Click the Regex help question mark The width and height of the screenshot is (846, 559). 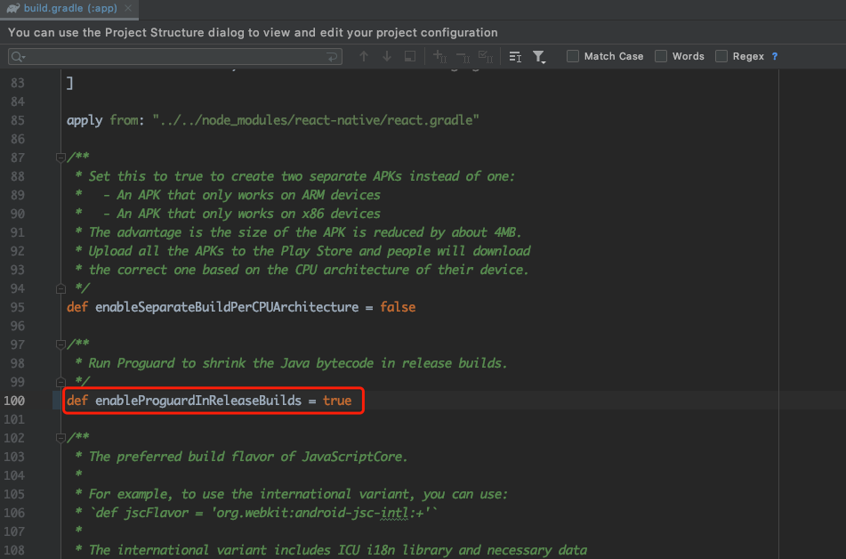(775, 56)
